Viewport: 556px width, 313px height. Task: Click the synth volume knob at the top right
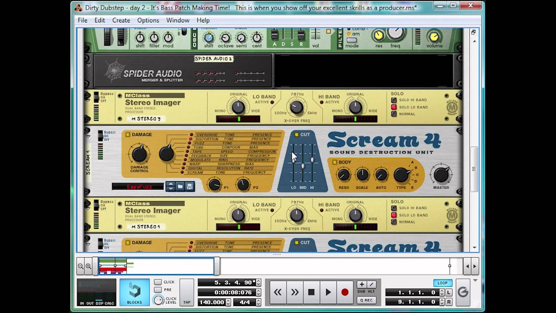point(434,37)
